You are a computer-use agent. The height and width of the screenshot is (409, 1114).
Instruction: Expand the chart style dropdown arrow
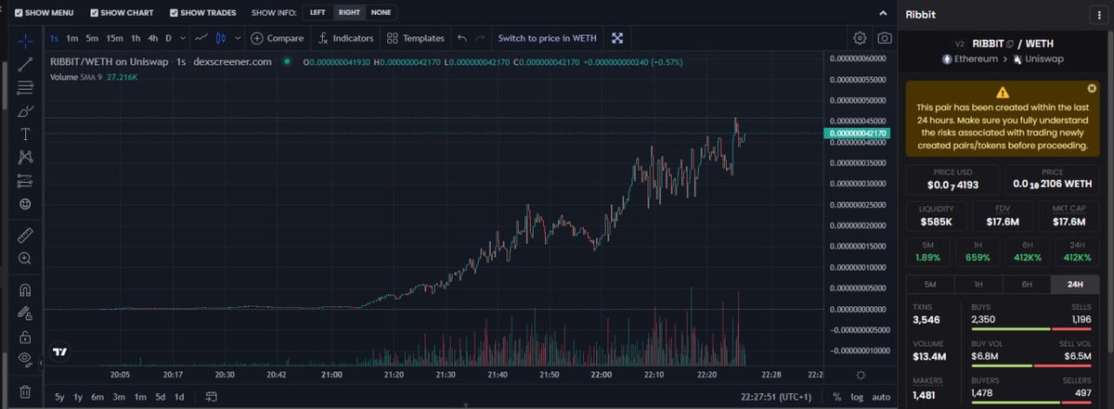[x=239, y=38]
